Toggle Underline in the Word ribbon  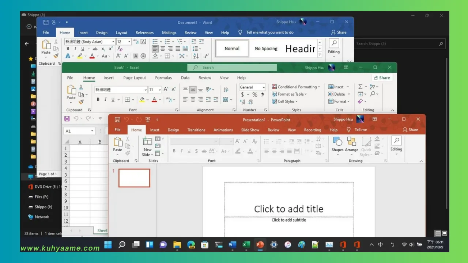[x=83, y=49]
